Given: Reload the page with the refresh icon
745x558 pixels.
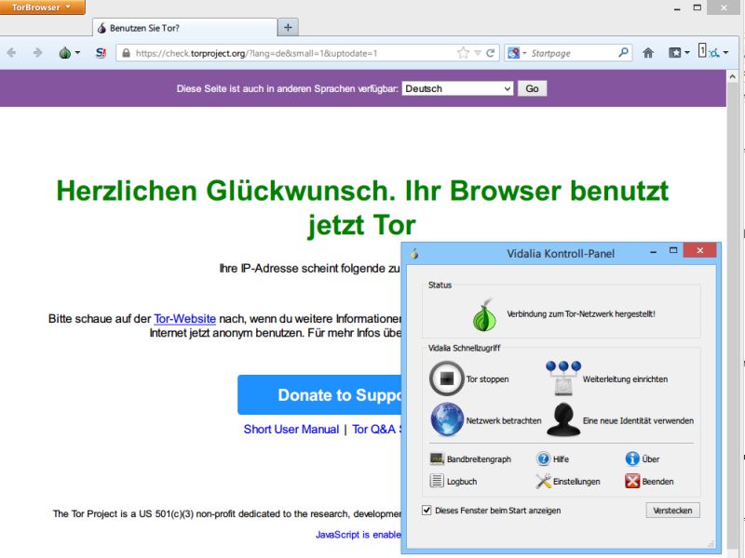Looking at the screenshot, I should point(491,53).
